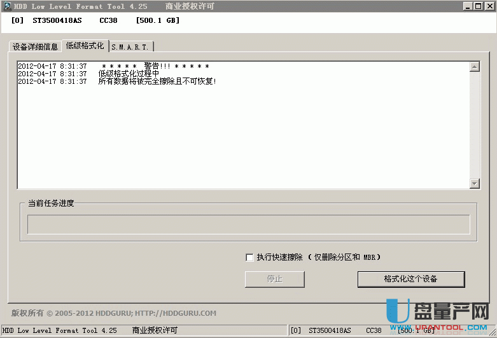
Task: Click the 当前任务进度 progress bar
Action: (248, 224)
